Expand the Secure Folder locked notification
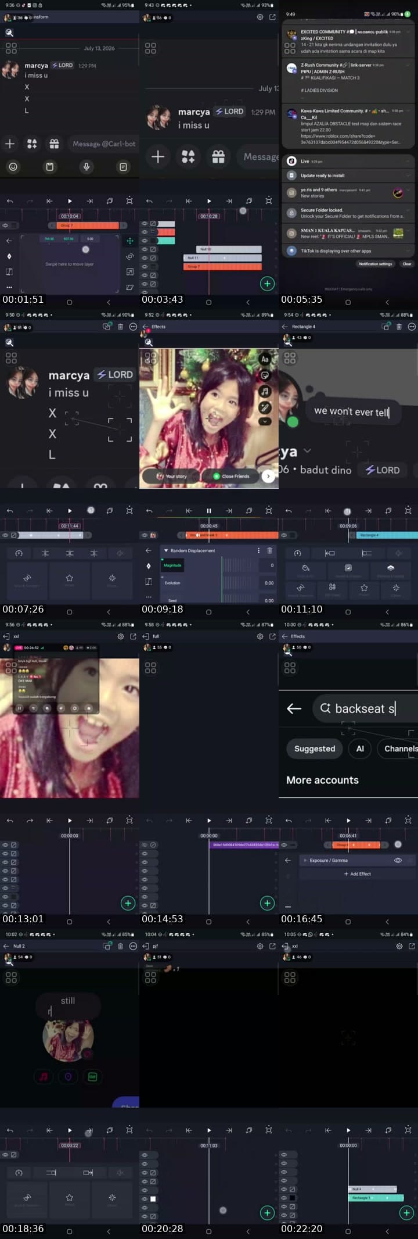418x1239 pixels. (409, 210)
